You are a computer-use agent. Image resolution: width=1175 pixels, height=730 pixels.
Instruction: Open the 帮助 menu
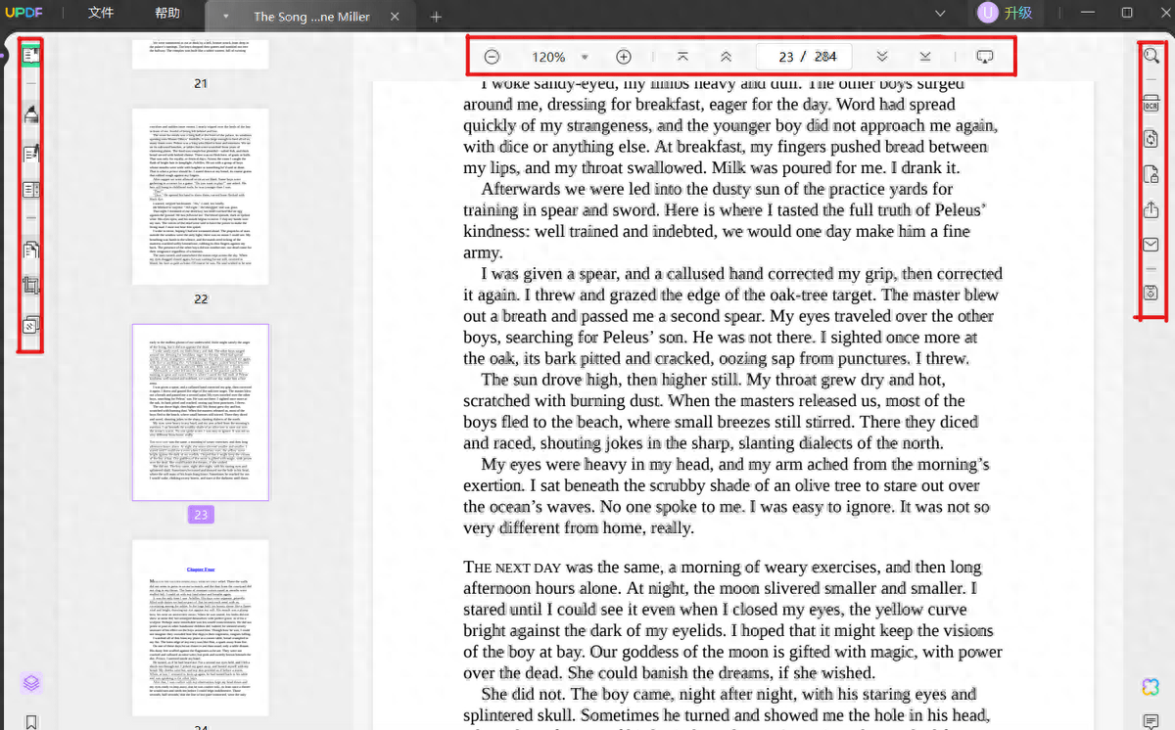pyautogui.click(x=167, y=14)
